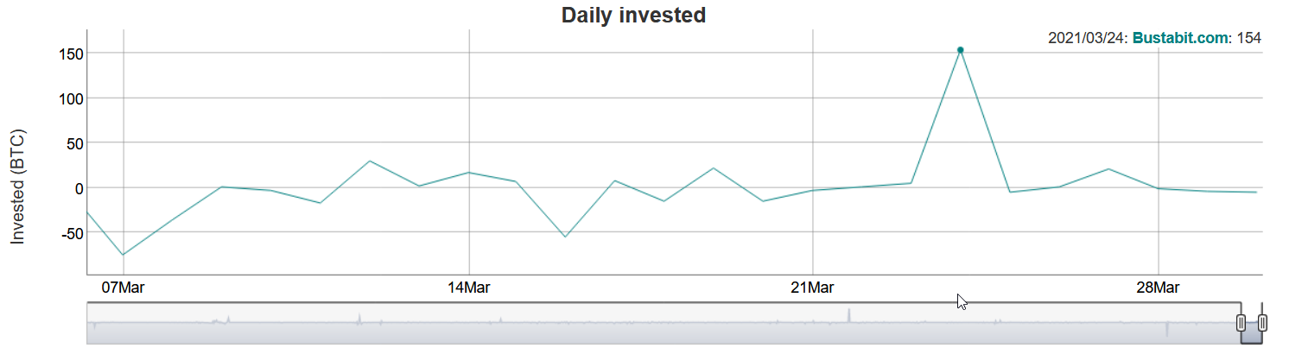This screenshot has width=1289, height=348.
Task: Click the 2021/03/24 date in the legend
Action: click(1087, 38)
